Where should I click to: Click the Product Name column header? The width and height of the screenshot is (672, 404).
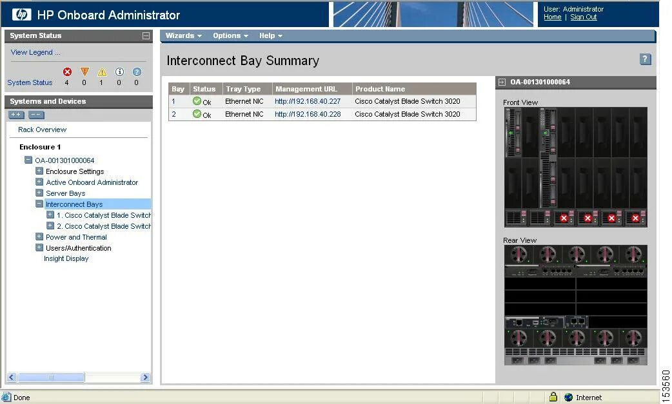click(414, 88)
